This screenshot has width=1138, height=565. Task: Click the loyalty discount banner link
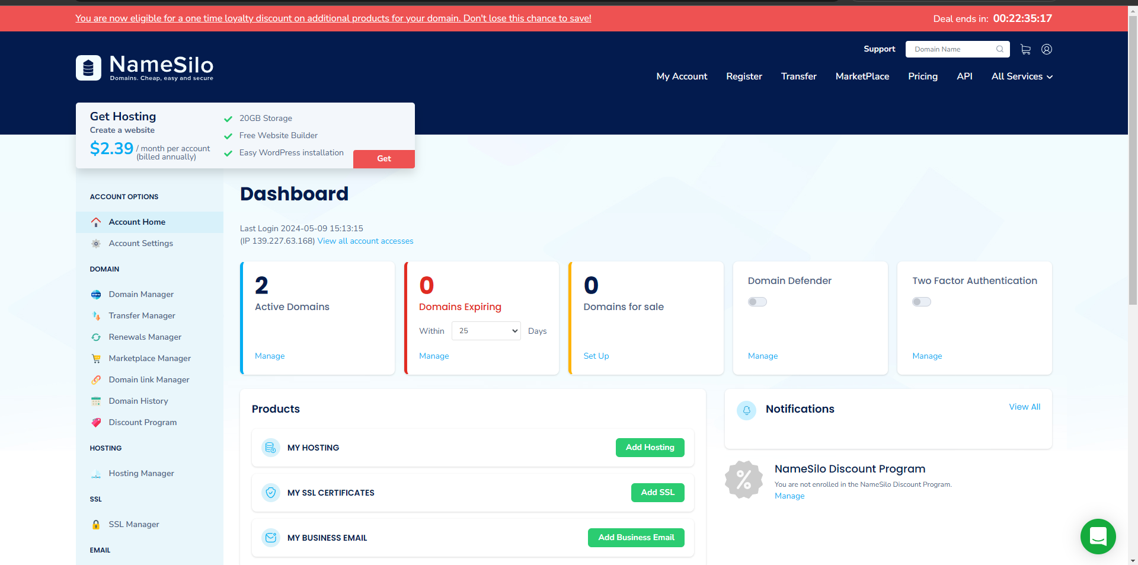pos(333,18)
